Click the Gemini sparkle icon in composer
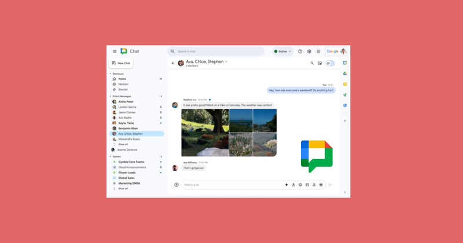463x243 pixels. [x=286, y=185]
